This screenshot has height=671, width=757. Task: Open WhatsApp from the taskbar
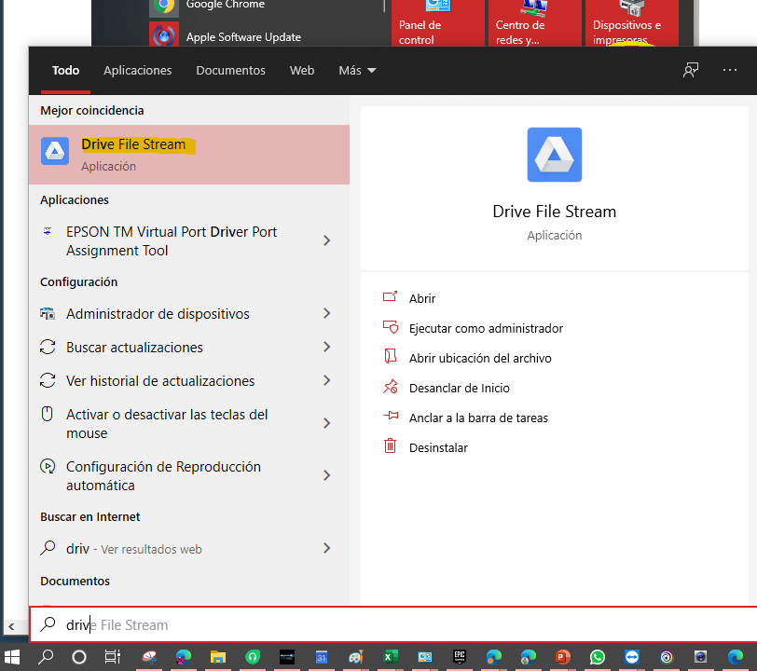click(598, 657)
